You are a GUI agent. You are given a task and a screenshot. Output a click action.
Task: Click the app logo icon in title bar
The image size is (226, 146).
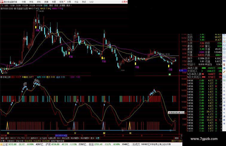[1, 2]
